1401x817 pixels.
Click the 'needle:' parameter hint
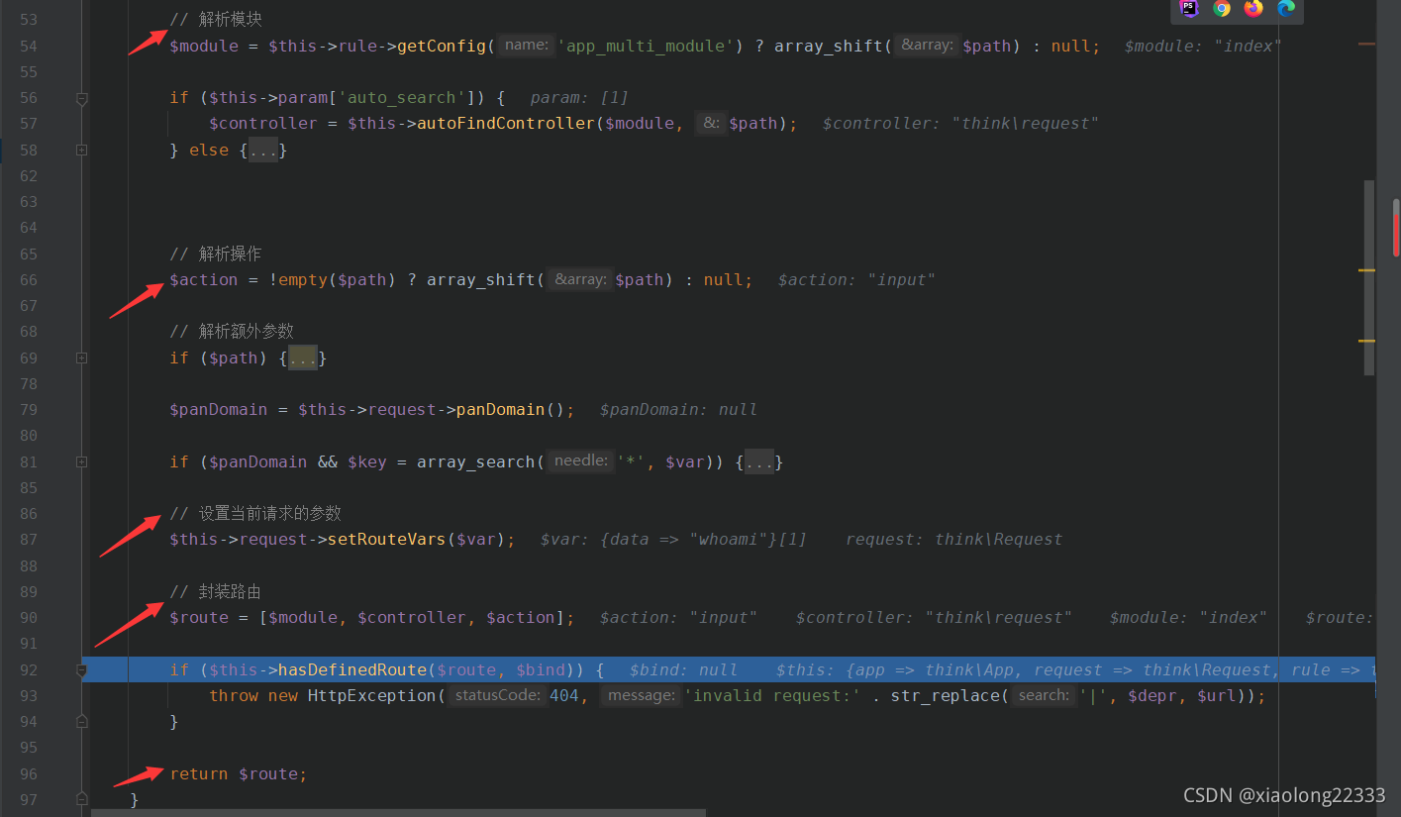[x=581, y=461]
